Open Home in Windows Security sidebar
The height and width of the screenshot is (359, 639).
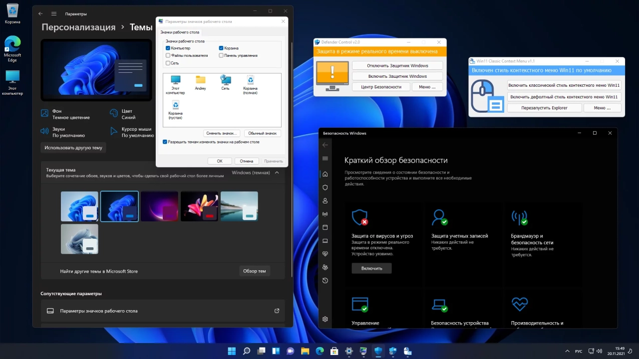tap(325, 174)
